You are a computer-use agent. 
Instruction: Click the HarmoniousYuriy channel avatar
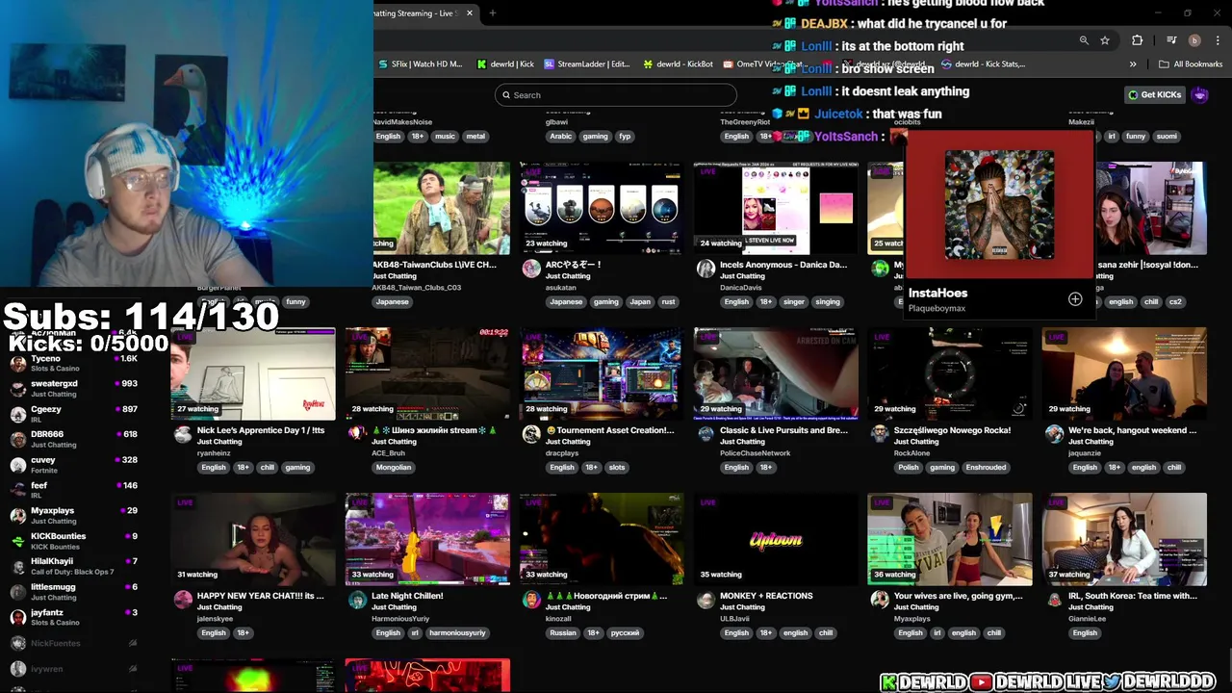point(357,600)
